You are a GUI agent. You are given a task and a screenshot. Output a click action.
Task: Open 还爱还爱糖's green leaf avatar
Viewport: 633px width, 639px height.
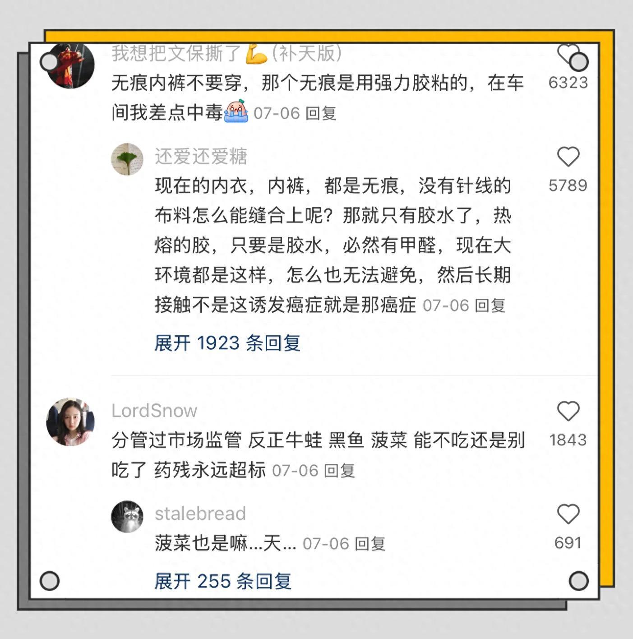(x=127, y=159)
